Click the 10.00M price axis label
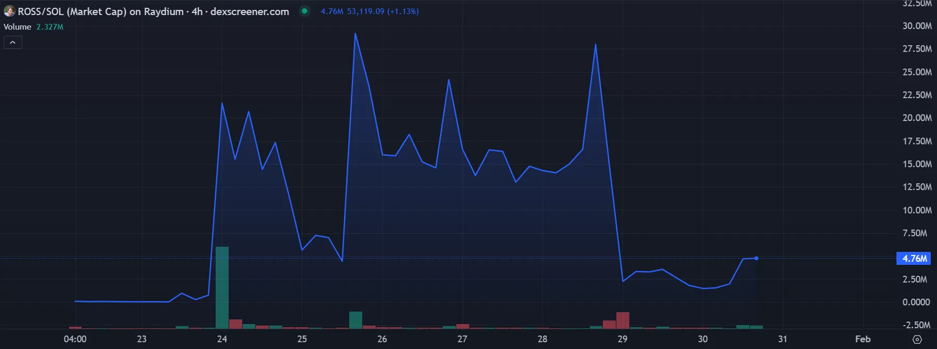Viewport: 937px width, 349px height. pos(917,210)
